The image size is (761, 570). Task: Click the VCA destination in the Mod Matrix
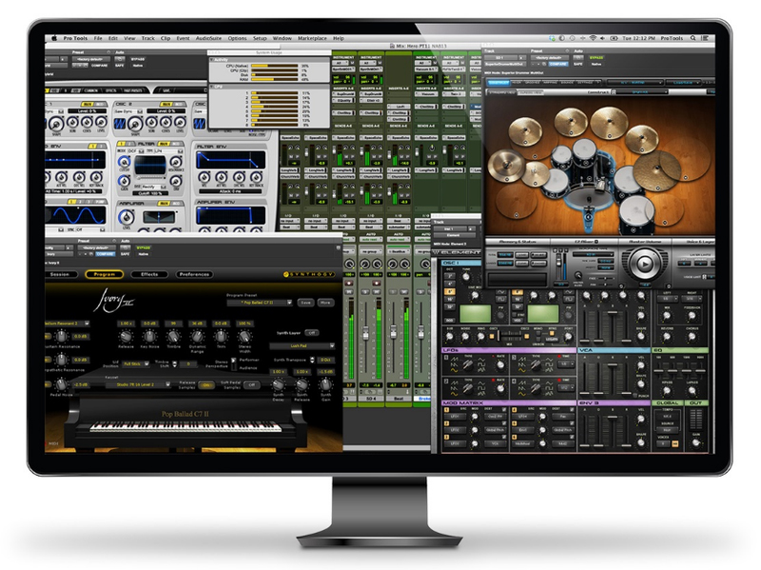496,443
